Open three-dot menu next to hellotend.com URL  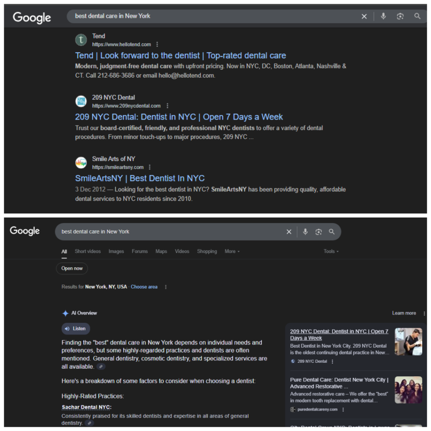[x=157, y=44]
